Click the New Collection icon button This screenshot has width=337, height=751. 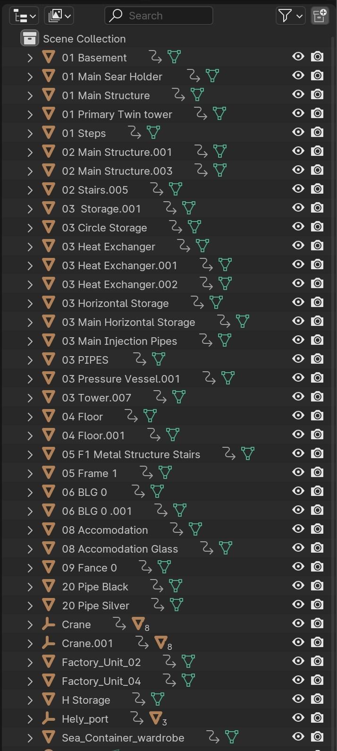point(320,16)
